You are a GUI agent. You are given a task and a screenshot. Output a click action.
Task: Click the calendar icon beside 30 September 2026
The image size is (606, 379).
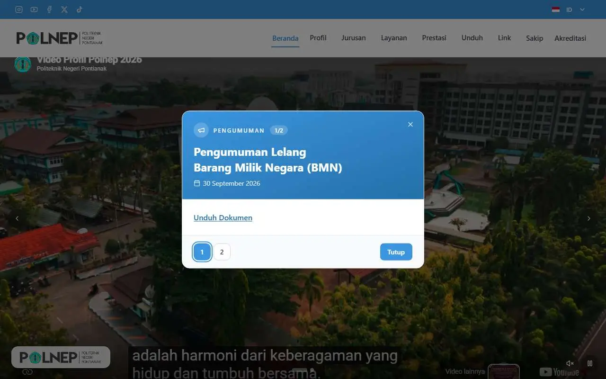[197, 183]
